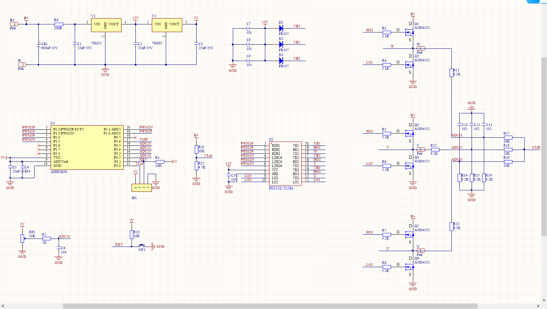This screenshot has width=547, height=309.
Task: Select the Q6 AOD4132 MOSFET symbol
Action: coord(410,267)
